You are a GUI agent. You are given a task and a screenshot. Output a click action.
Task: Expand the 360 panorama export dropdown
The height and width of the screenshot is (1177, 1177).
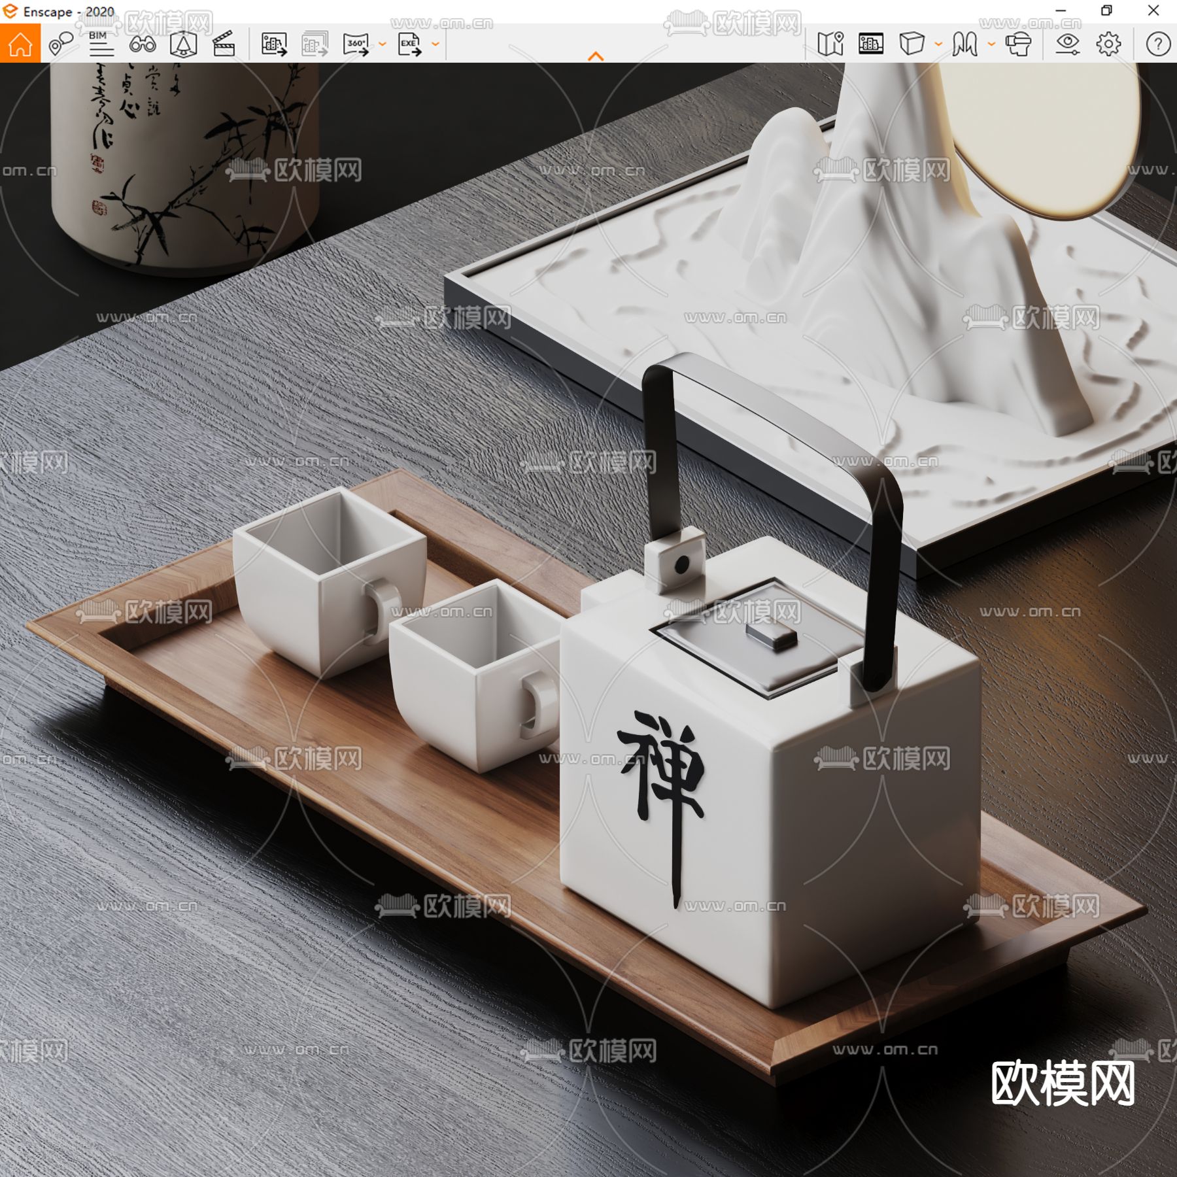tap(383, 44)
